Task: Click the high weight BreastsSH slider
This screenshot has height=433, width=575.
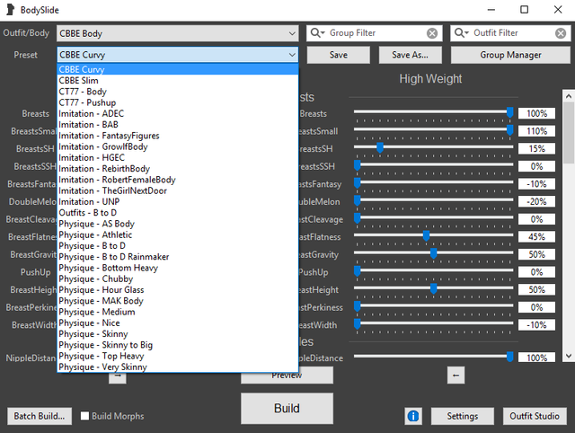Action: (433, 147)
